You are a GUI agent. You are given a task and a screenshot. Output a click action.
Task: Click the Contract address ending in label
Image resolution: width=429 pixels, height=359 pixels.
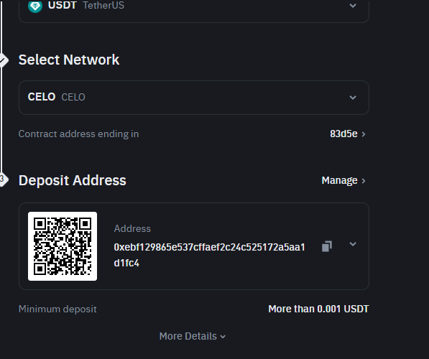tap(78, 134)
